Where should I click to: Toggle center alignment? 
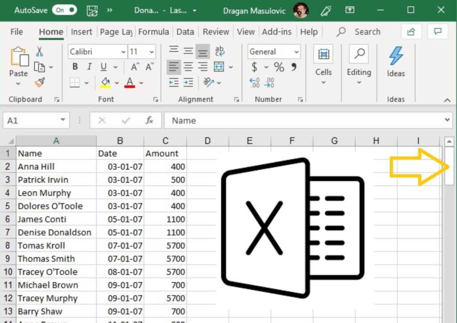coord(187,66)
